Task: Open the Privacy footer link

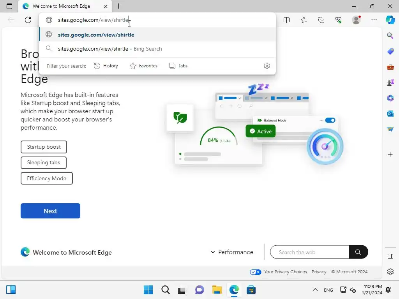Action: click(x=319, y=272)
